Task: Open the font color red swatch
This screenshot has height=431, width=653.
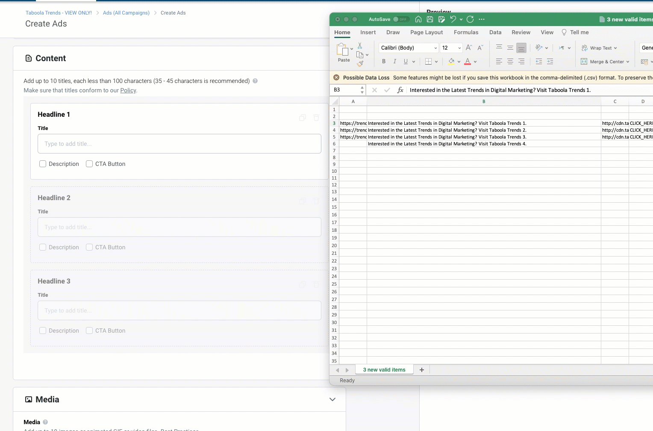Action: tap(468, 62)
